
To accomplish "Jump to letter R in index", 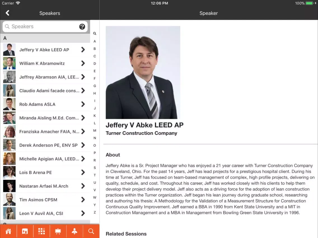I will coord(95,160).
